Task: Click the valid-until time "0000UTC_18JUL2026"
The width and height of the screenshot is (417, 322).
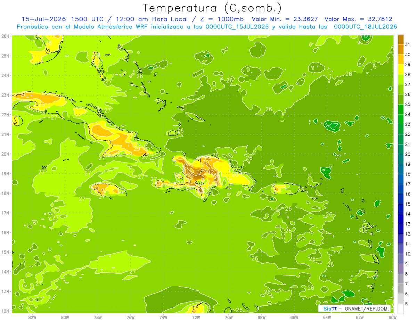Action: click(x=366, y=26)
